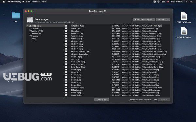
Task: Click the file name Yosemite 4.jpg
Action: [x=77, y=36]
